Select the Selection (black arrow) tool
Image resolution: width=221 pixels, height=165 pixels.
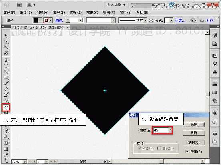tap(6, 36)
